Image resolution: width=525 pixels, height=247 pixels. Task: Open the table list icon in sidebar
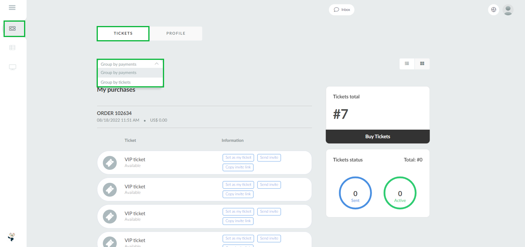pos(12,48)
